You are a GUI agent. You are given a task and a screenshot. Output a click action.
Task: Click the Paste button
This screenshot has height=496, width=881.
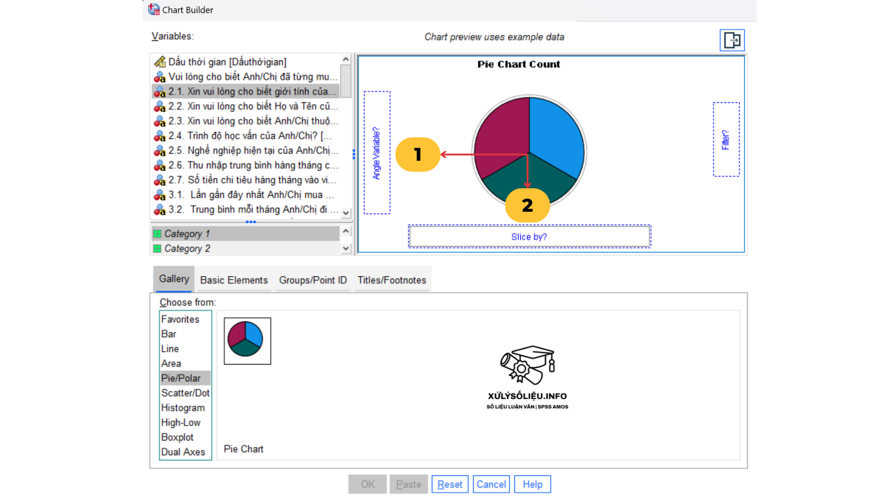[408, 484]
